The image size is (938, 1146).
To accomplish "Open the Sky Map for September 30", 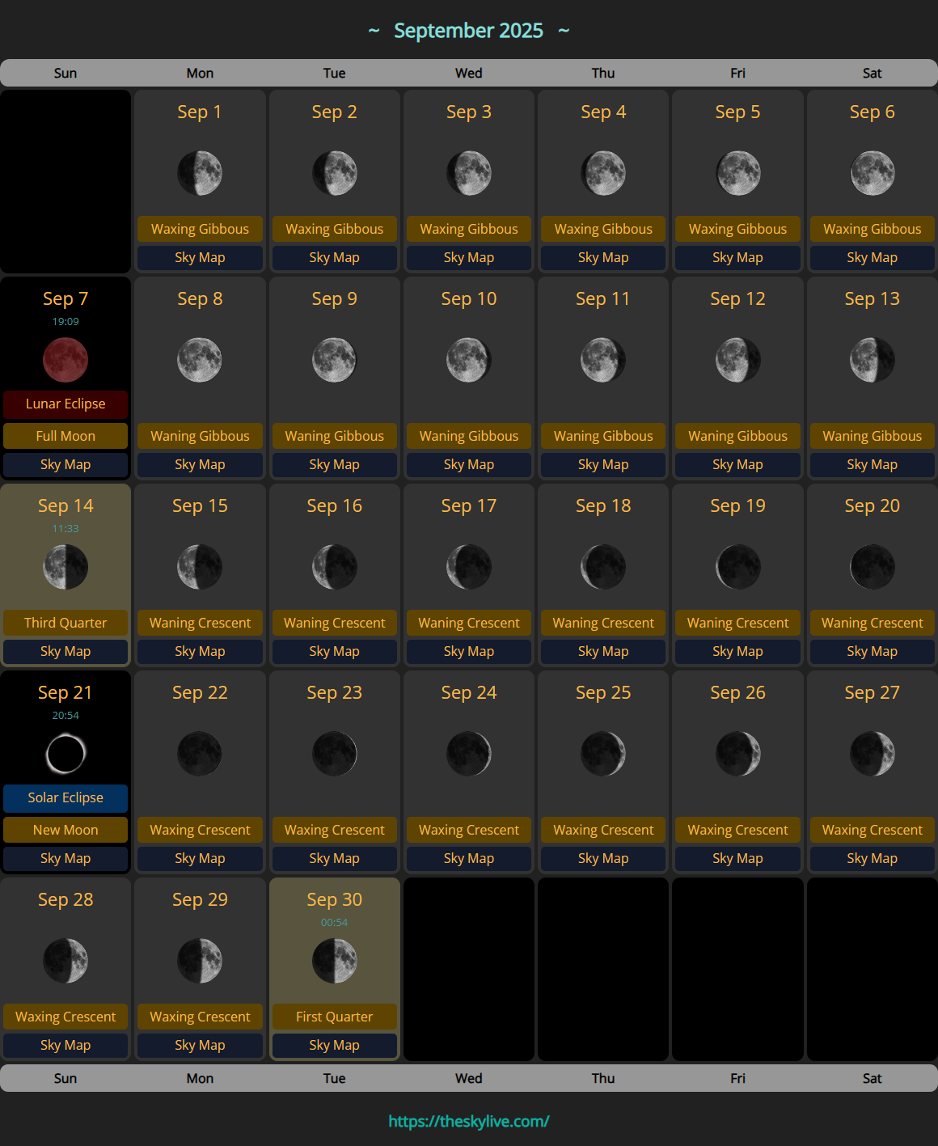I will tap(334, 1045).
